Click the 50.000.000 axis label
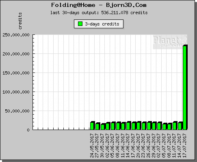The height and width of the screenshot is (162, 197). tap(17, 111)
